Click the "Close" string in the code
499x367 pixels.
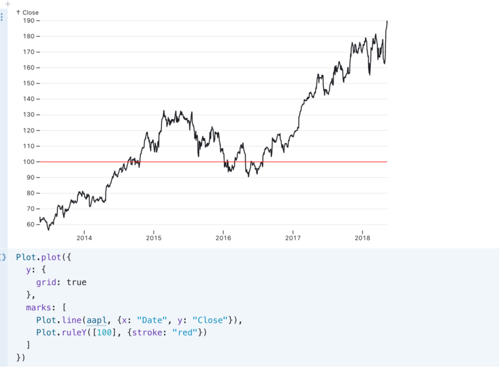coord(210,320)
